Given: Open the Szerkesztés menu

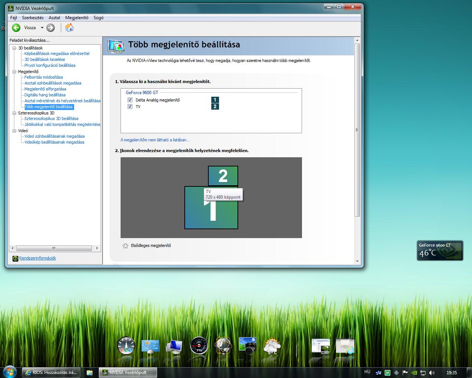Looking at the screenshot, I should pyautogui.click(x=33, y=18).
